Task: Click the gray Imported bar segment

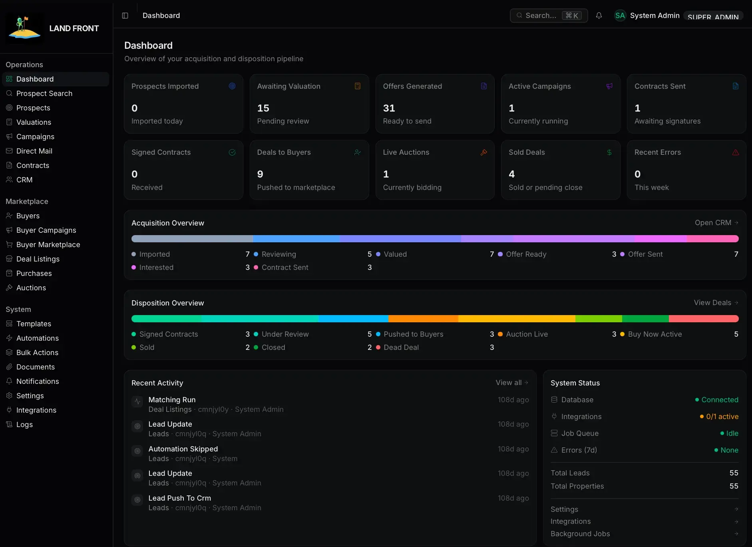Action: (x=192, y=239)
